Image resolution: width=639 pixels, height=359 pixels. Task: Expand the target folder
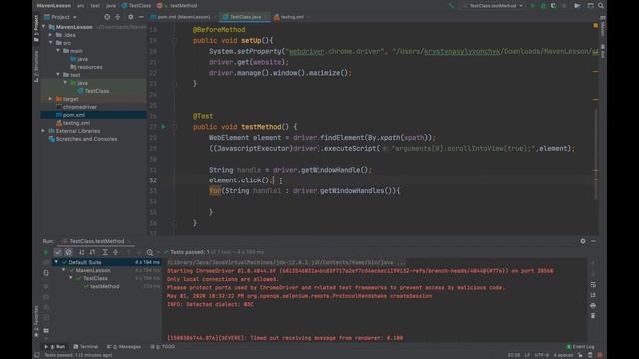coord(51,99)
